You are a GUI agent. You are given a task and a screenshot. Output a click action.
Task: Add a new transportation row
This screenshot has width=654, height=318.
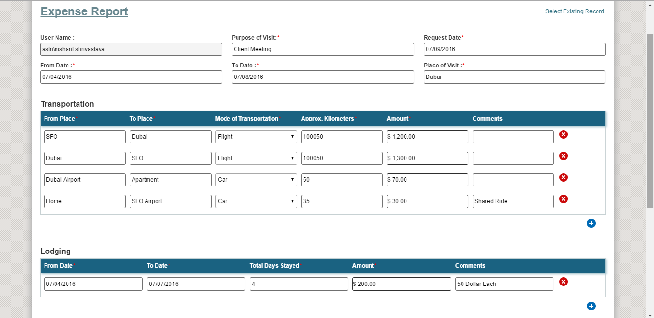click(591, 223)
